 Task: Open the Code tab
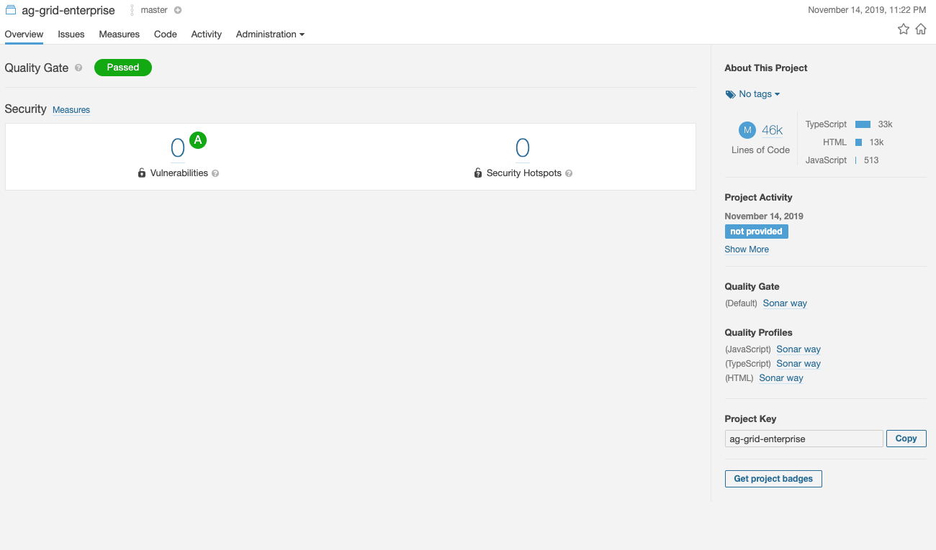pyautogui.click(x=166, y=34)
